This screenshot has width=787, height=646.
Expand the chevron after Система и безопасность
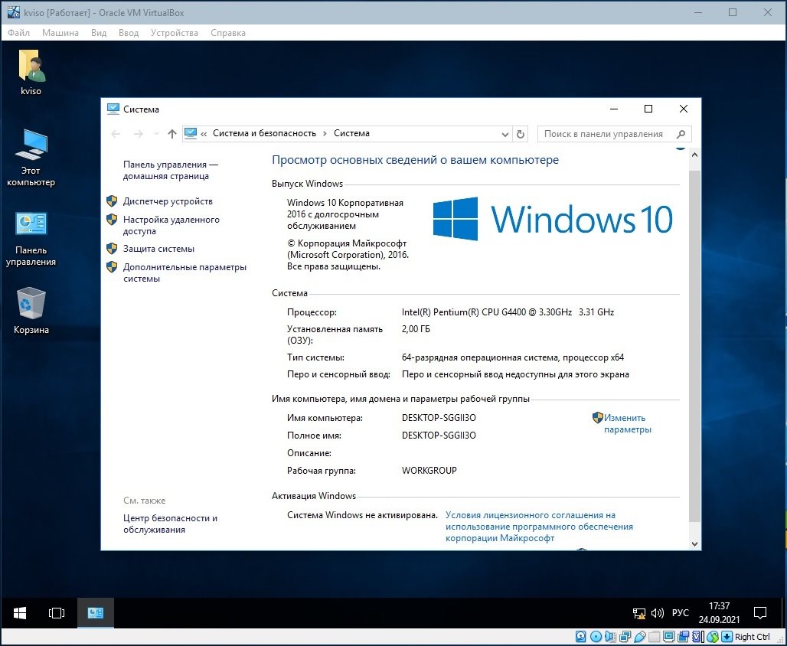point(325,133)
